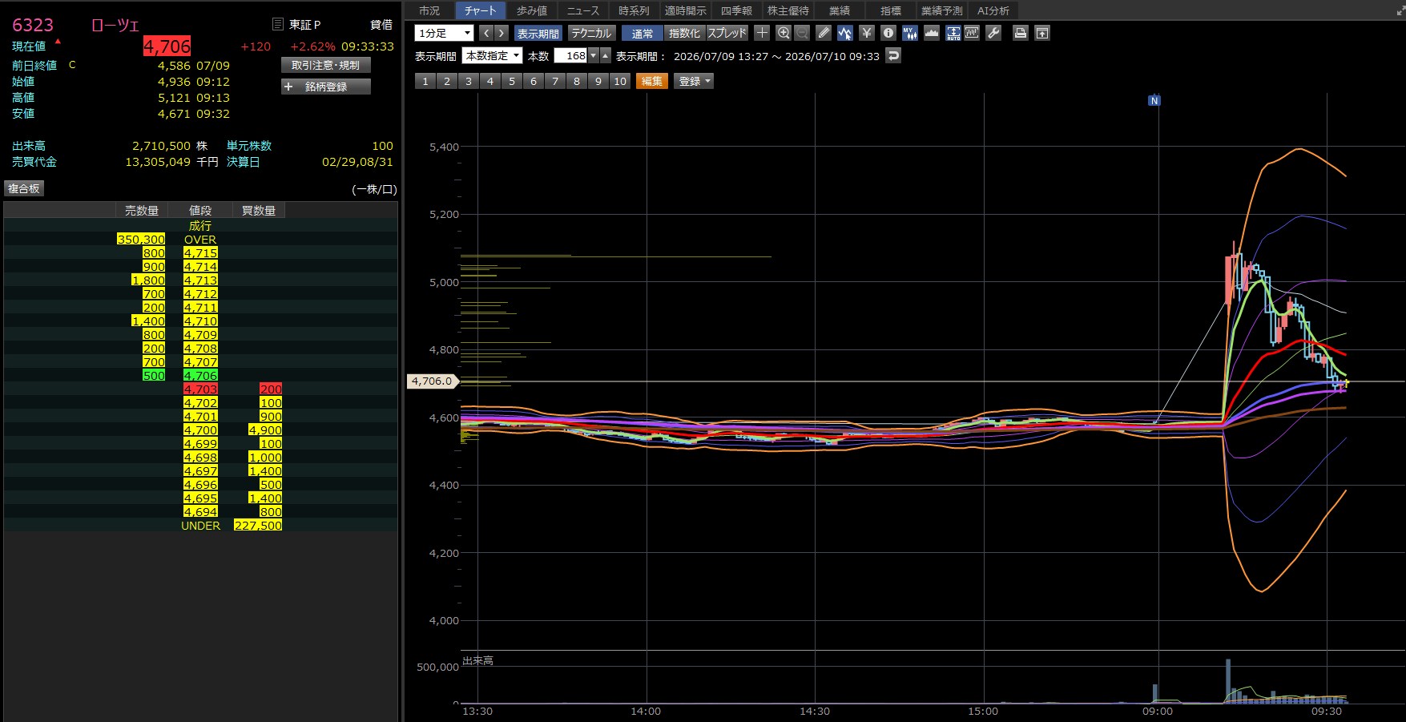This screenshot has height=722, width=1406.
Task: Toggle the テクニカル technical indicators button
Action: pyautogui.click(x=591, y=34)
